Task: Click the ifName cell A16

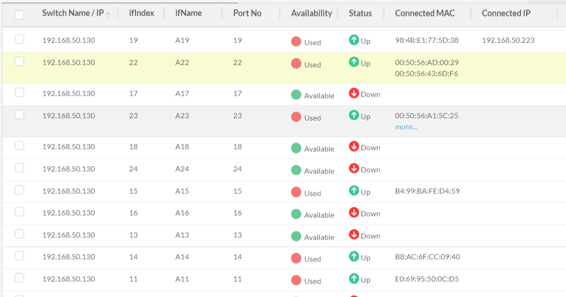Action: pyautogui.click(x=182, y=213)
